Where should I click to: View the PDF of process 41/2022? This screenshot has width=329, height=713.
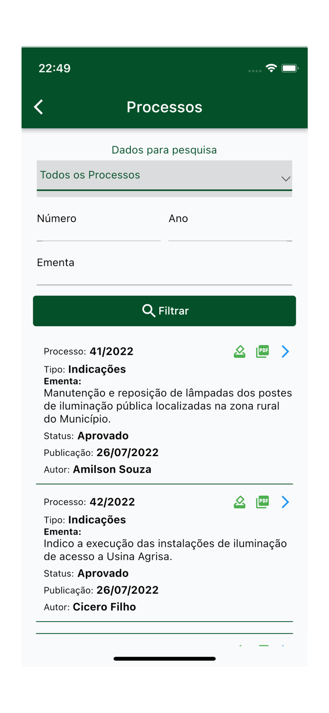tap(262, 352)
